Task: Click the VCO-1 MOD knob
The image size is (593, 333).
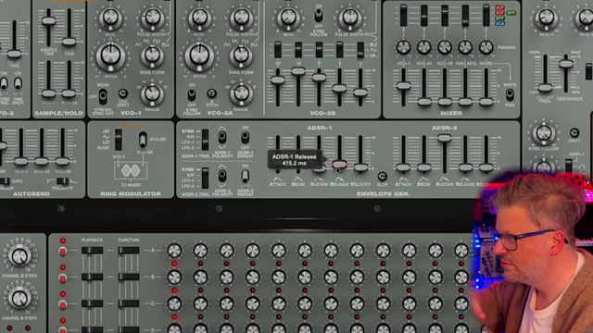Action: pyautogui.click(x=110, y=18)
